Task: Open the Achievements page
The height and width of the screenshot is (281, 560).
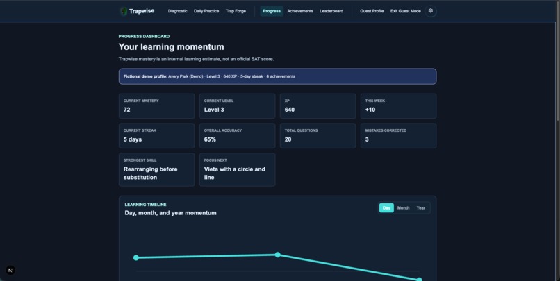Action: tap(300, 11)
